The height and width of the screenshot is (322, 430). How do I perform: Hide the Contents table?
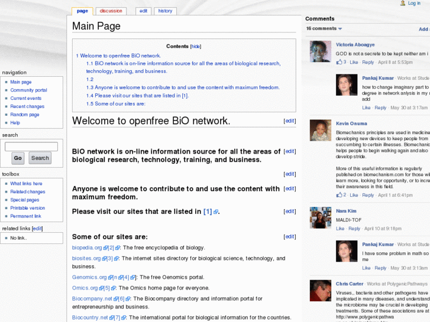(x=196, y=46)
